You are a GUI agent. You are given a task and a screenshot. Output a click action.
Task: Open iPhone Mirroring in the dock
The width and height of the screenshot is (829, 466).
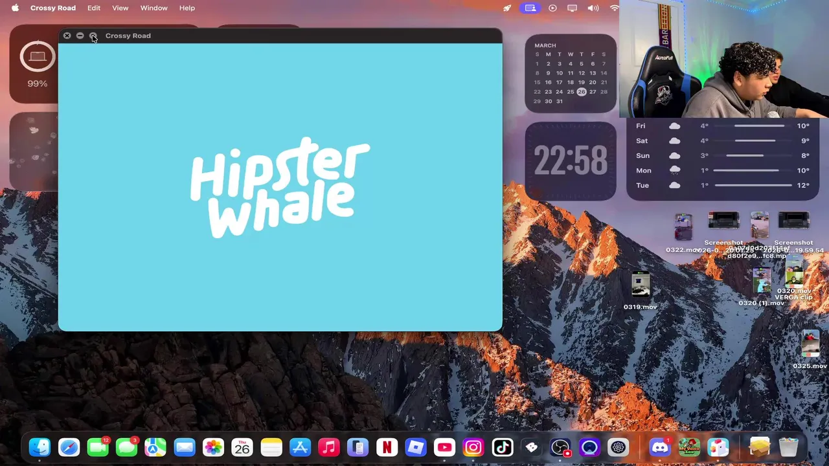(358, 447)
